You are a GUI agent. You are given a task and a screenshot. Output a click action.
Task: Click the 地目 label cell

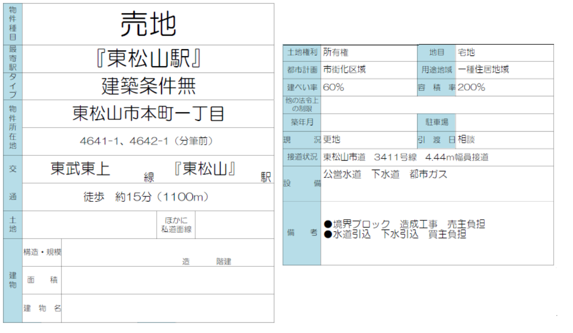click(x=436, y=53)
